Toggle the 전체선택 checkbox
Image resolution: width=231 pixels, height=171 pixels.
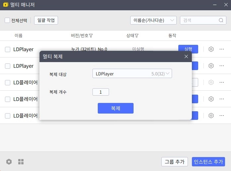7,20
